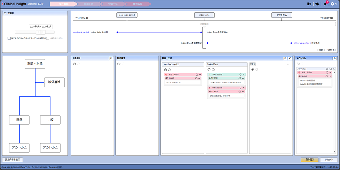Open the notification bell with red badge

tap(325, 4)
